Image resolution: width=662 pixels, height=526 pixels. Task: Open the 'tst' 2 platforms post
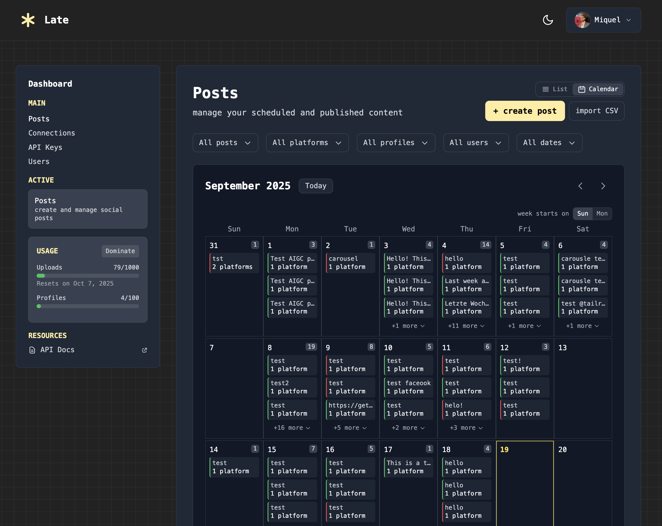234,263
